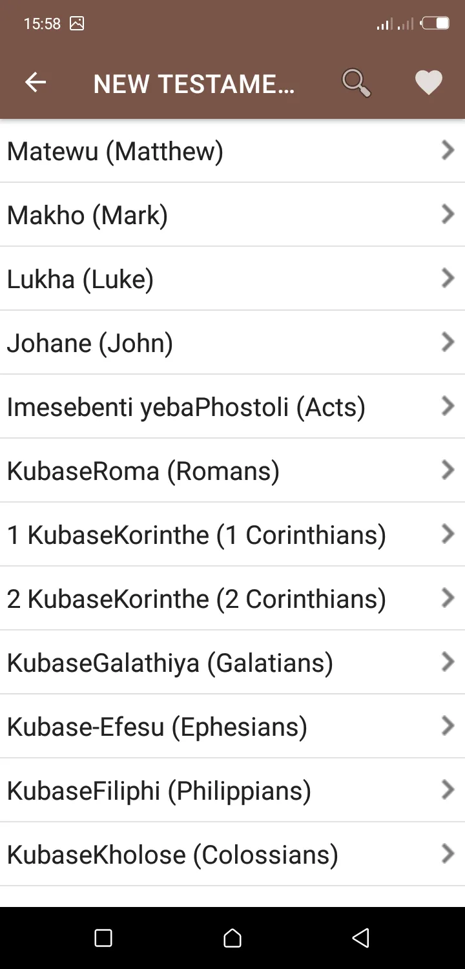Select Imesebenti yebaPhostoli (Acts)
Image resolution: width=465 pixels, height=969 pixels.
pyautogui.click(x=232, y=406)
